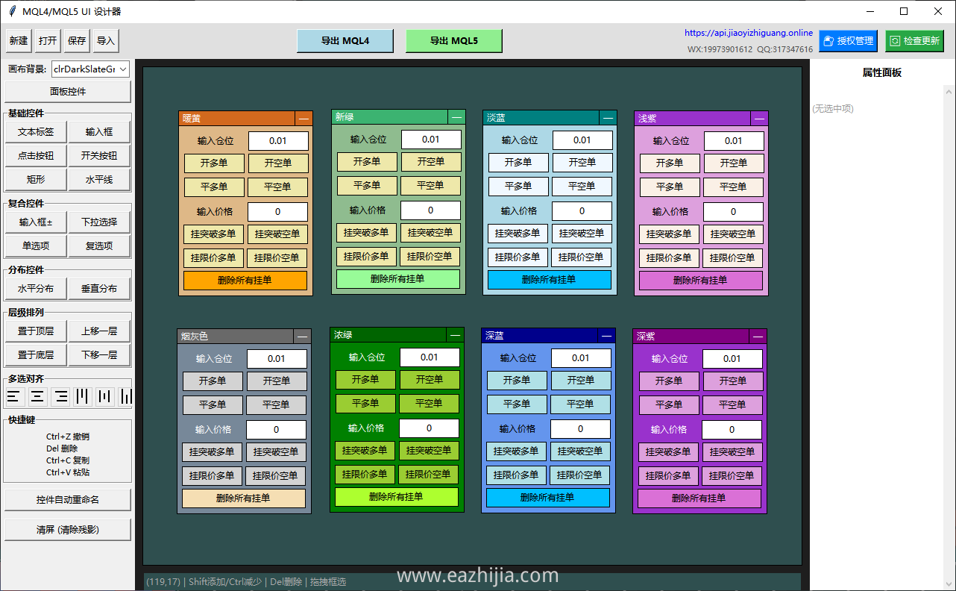Click the 输入合位 field in 深紫 panel
This screenshot has height=591, width=956.
732,359
